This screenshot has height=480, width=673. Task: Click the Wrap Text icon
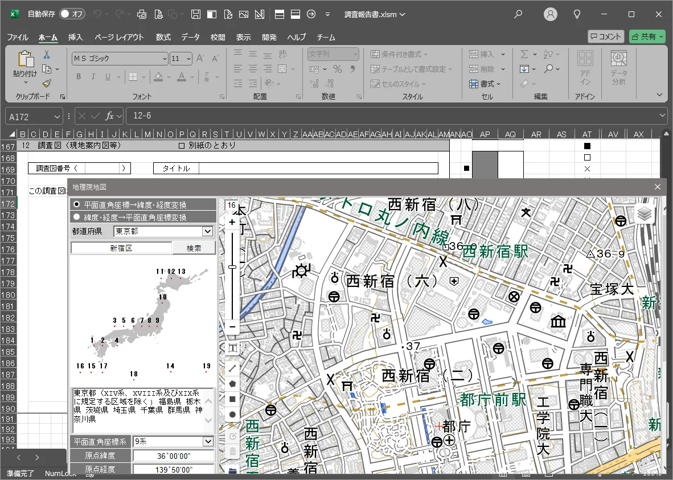282,54
